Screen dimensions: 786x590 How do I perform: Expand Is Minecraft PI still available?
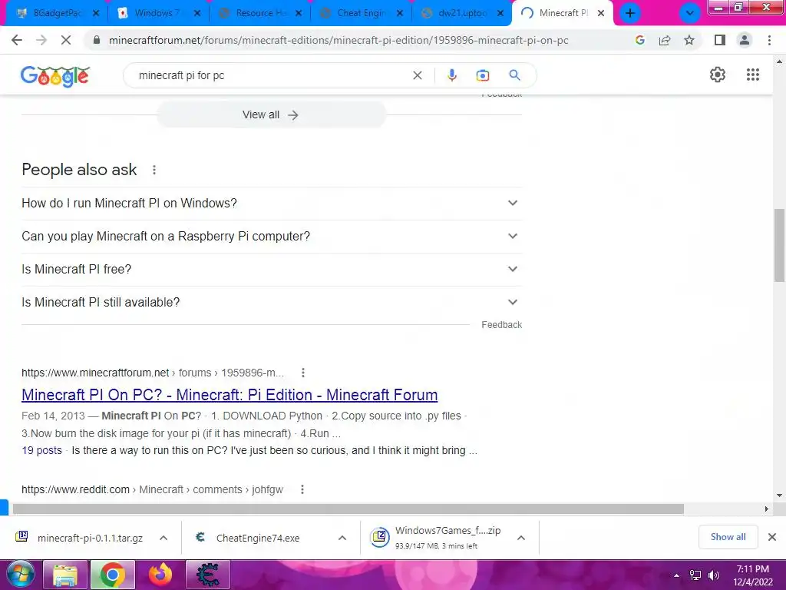pos(272,303)
